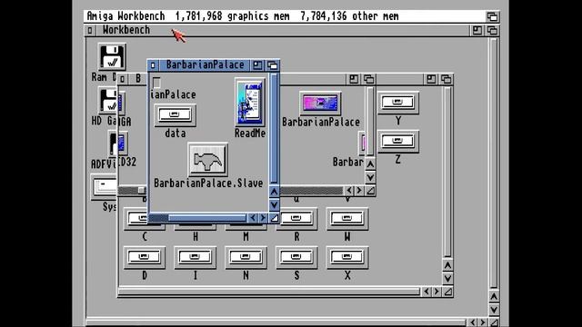
Task: Click the front BarbarianPalace window title bar
Action: click(205, 65)
